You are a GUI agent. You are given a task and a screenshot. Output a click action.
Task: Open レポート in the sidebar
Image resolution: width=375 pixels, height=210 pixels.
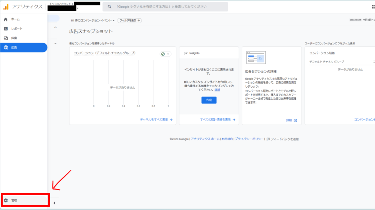tap(16, 28)
